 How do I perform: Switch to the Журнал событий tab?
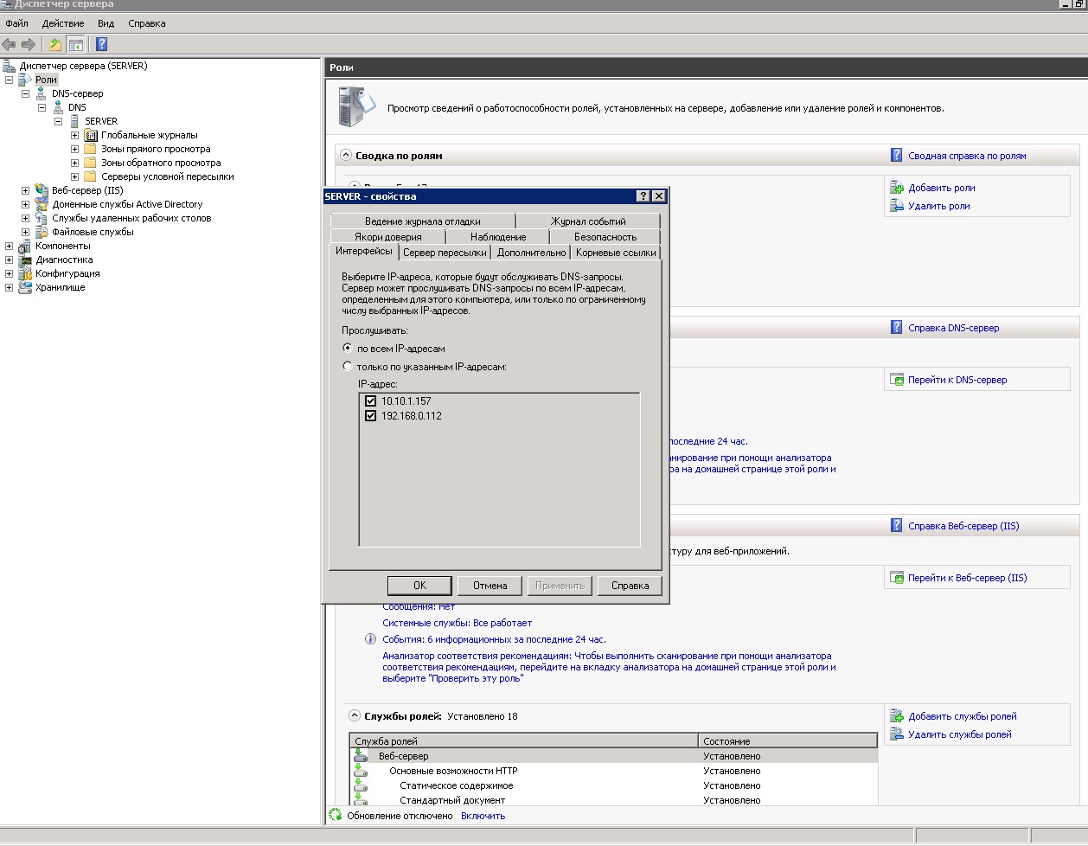pyautogui.click(x=588, y=221)
